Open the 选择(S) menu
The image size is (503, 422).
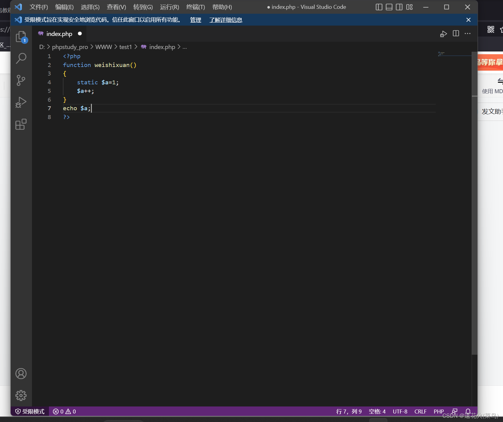[90, 7]
